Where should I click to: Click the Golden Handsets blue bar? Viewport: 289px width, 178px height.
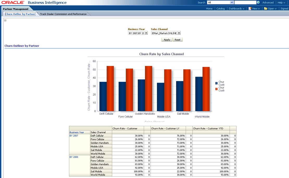141,95
